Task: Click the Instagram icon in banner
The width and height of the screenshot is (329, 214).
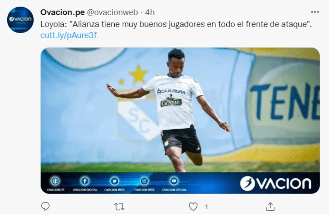Action: click(x=144, y=181)
